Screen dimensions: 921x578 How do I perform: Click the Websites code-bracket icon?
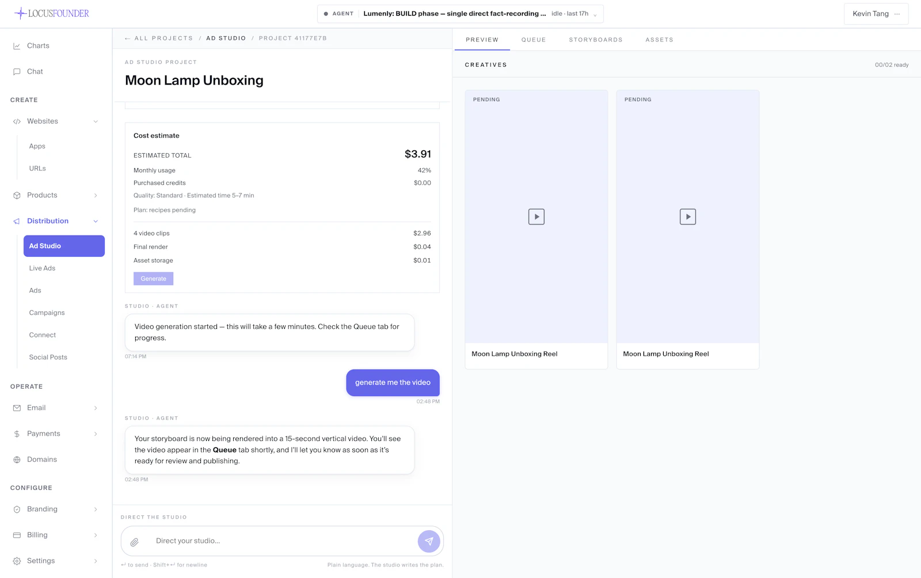tap(17, 121)
